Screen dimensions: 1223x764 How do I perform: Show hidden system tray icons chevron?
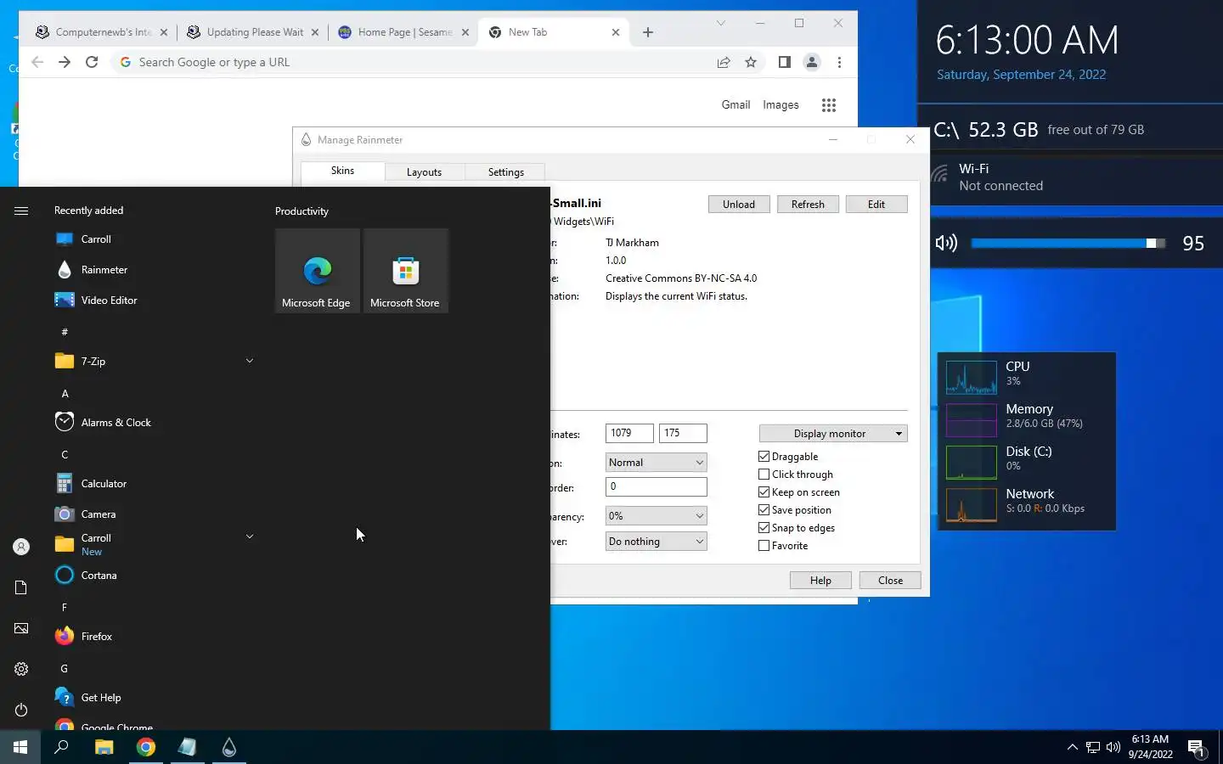coord(1072,747)
